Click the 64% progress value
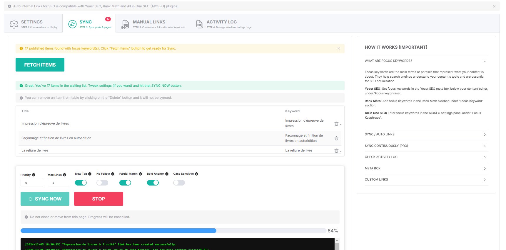The width and height of the screenshot is (506, 250). (333, 231)
